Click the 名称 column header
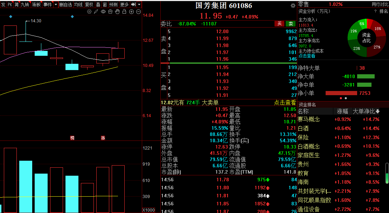This screenshot has width=389, height=213. pos(304,112)
